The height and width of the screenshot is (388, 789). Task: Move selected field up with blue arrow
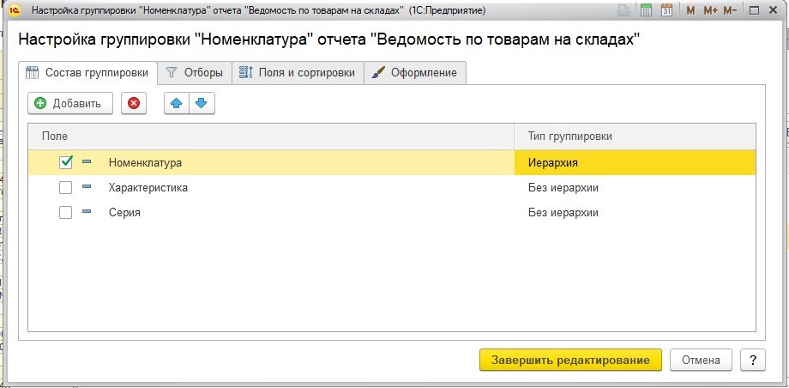177,103
